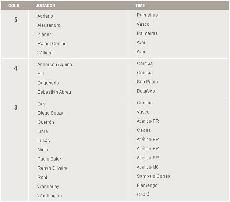Click on Renan Oliveira's name
Screen dimensions: 230x202
coord(52,168)
